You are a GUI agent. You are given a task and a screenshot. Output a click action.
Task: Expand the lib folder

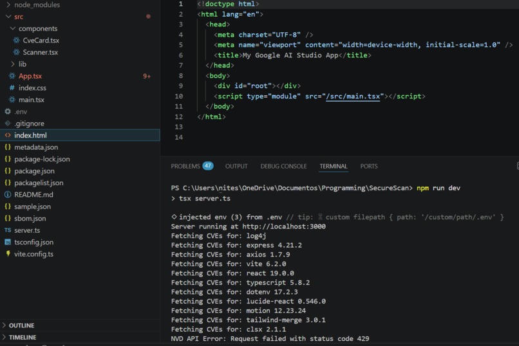pyautogui.click(x=13, y=64)
